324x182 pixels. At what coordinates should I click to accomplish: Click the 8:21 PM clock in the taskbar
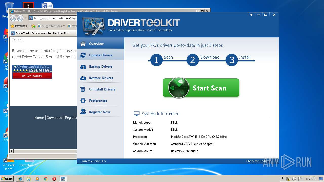(x=311, y=179)
